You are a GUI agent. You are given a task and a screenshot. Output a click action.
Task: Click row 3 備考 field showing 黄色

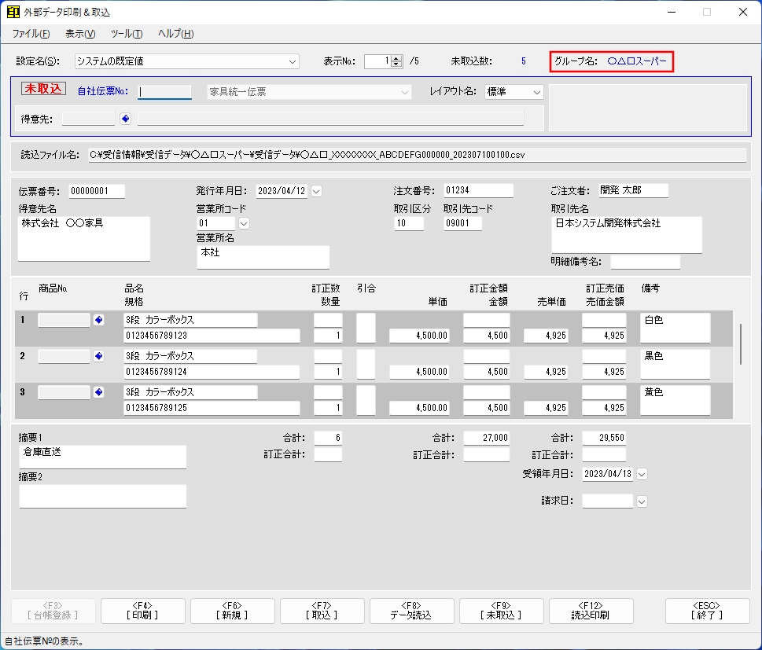click(x=675, y=400)
